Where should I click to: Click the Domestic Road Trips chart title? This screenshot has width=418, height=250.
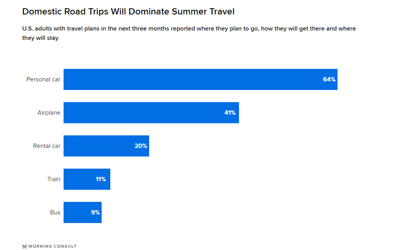pyautogui.click(x=128, y=12)
